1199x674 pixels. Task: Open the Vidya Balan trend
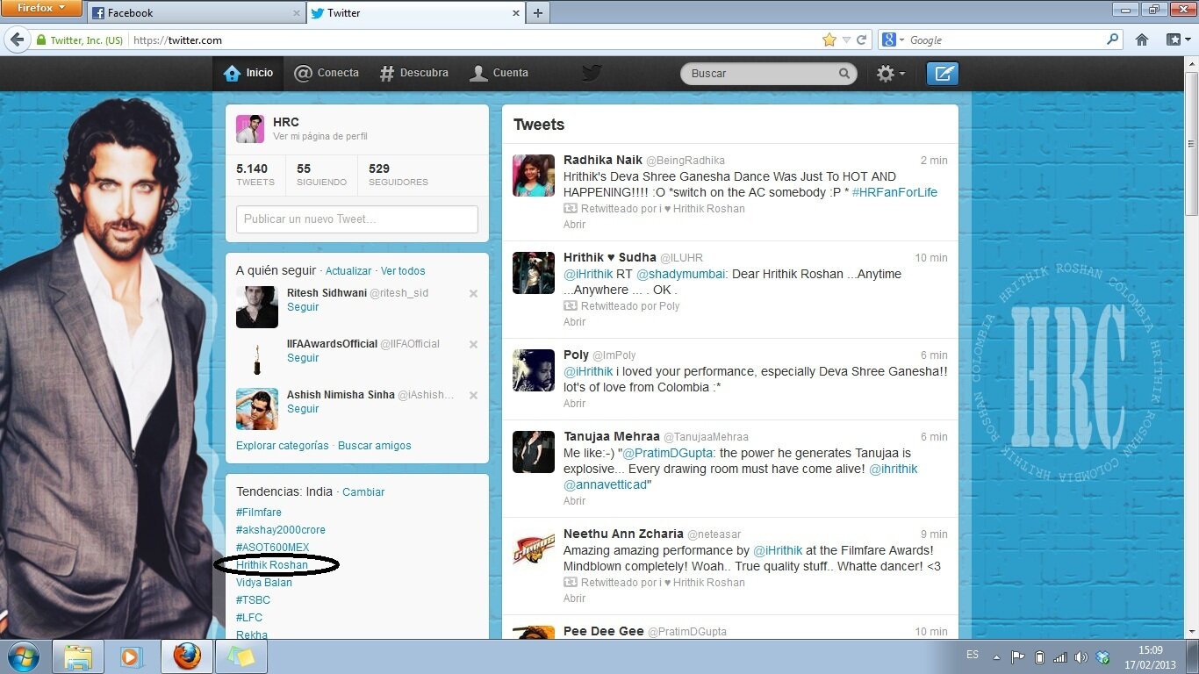click(264, 583)
